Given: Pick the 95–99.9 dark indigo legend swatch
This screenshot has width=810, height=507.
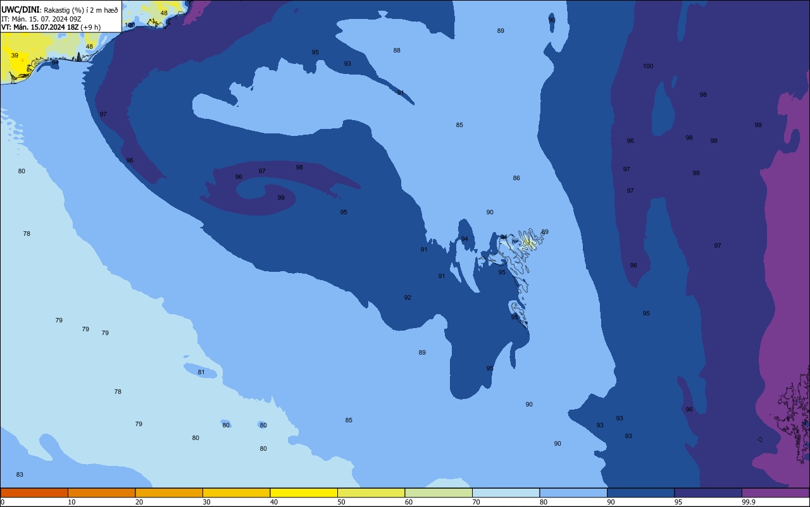Looking at the screenshot, I should (x=708, y=492).
